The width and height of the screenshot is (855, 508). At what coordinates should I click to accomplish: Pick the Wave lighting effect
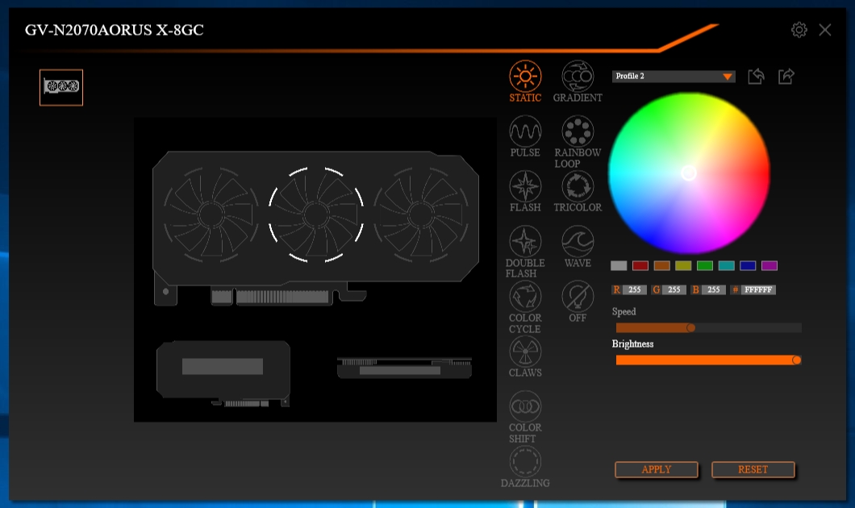[x=578, y=247]
